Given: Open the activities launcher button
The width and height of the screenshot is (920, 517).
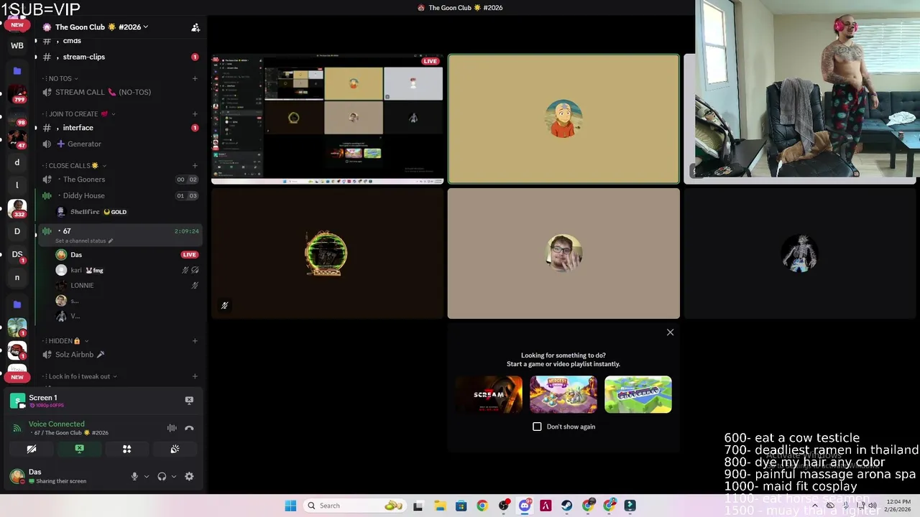Looking at the screenshot, I should 126,449.
